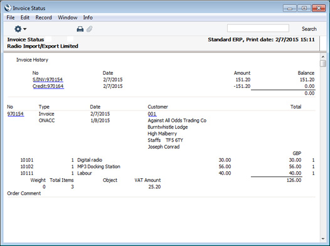This screenshot has height=246, width=330.
Task: Open the gear operations menu
Action: pos(20,29)
